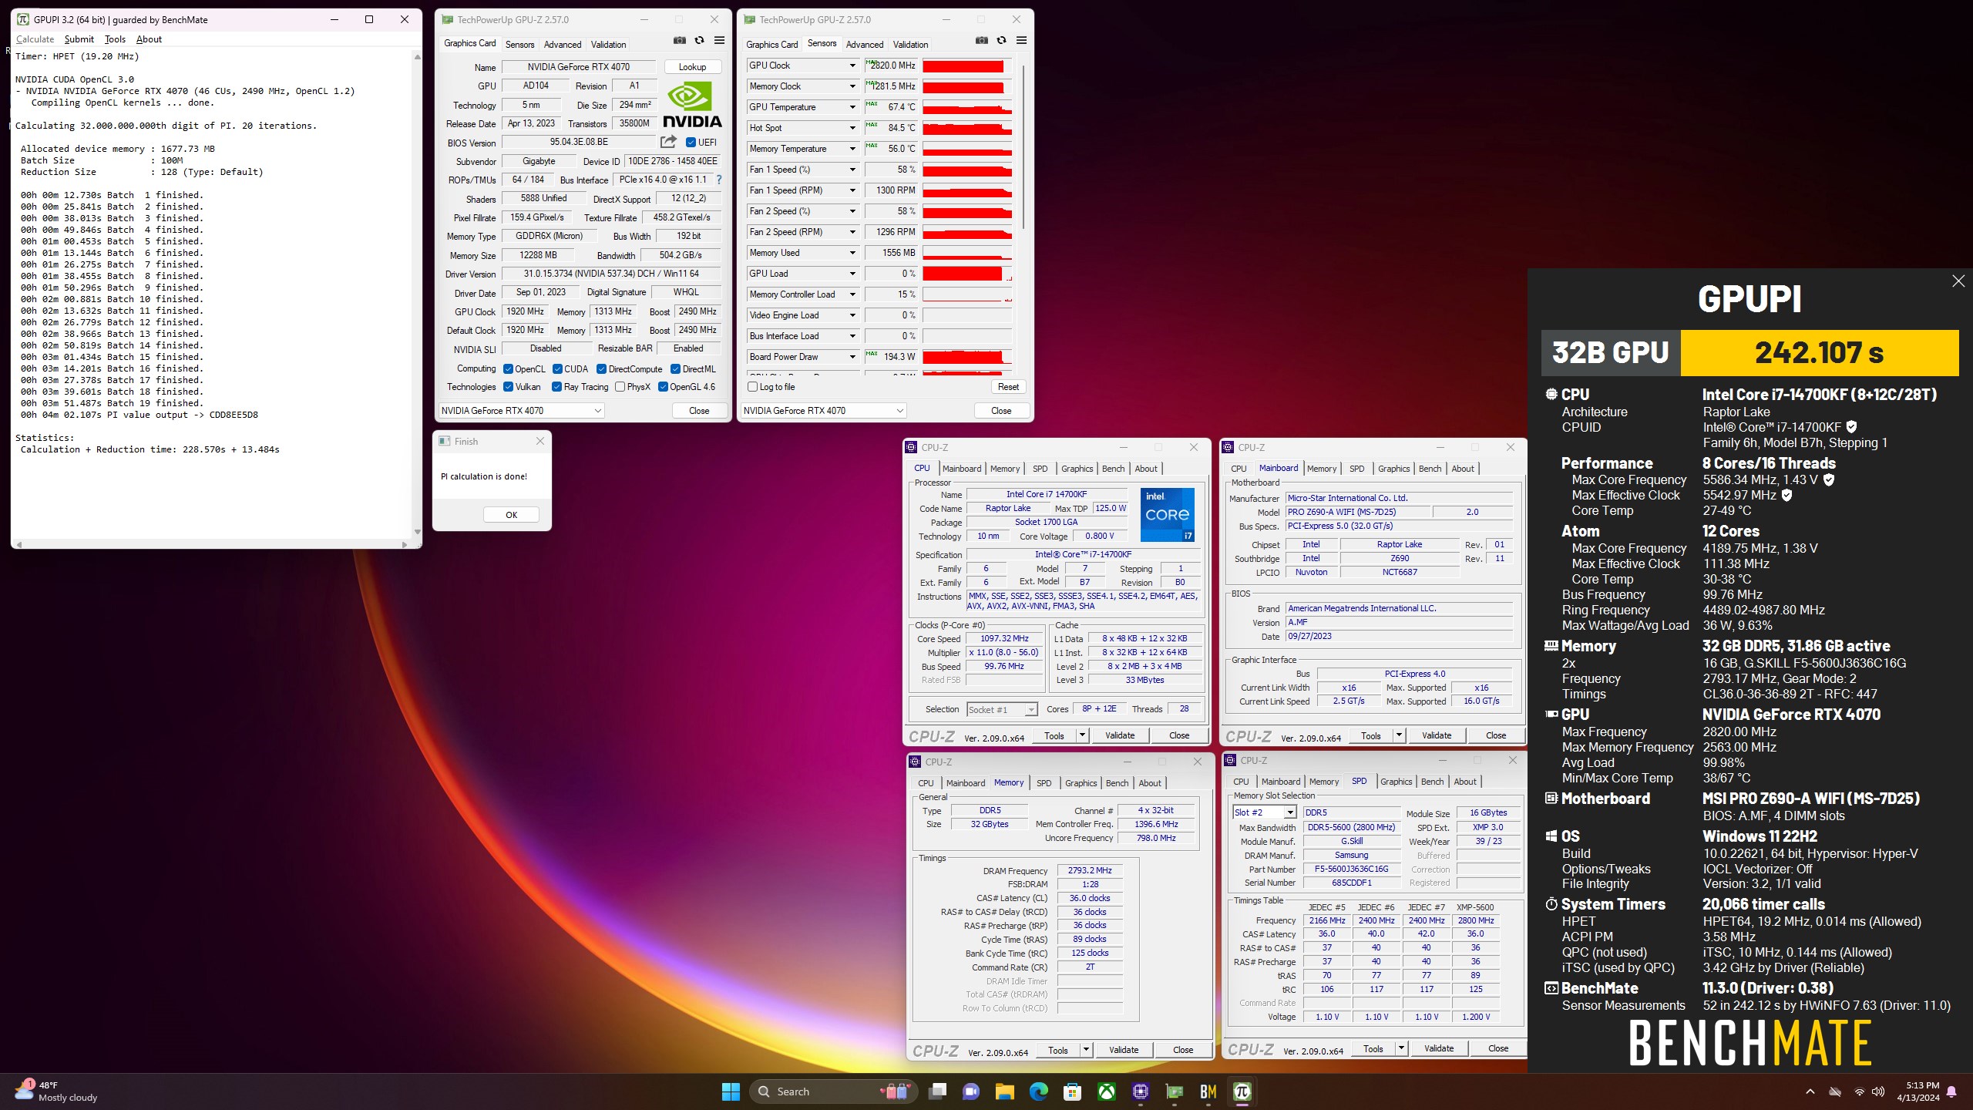Open the Tools dropdown arrow in CPU-Z CPU window
The width and height of the screenshot is (1973, 1110).
[x=1081, y=735]
